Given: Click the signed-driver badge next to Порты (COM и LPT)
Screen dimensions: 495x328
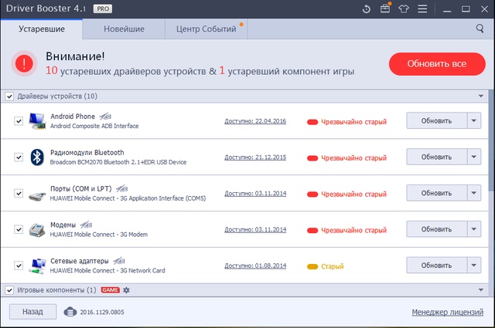Looking at the screenshot, I should [x=122, y=189].
